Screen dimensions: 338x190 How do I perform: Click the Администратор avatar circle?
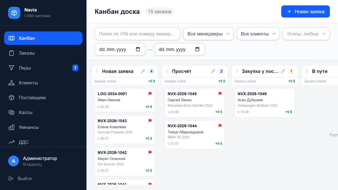coord(14,161)
